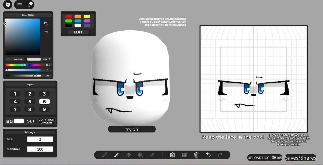
Task: Select the Paint Bucket fill tool
Action: (140, 155)
